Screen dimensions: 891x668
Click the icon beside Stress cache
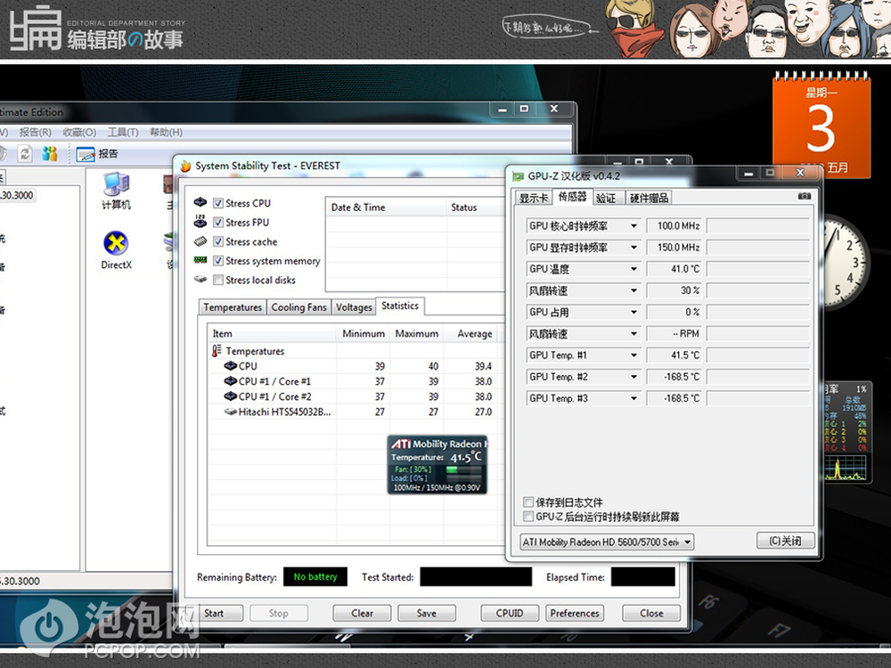[x=200, y=241]
